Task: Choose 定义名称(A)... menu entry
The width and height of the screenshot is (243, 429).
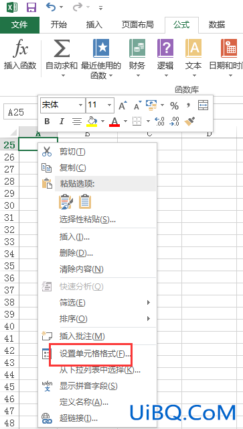Action: 97,402
